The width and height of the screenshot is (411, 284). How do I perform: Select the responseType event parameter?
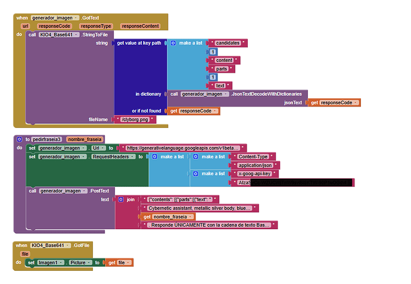pos(96,26)
